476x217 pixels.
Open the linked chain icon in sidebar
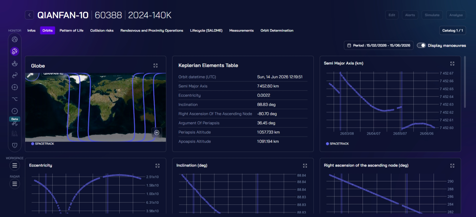coord(15,75)
